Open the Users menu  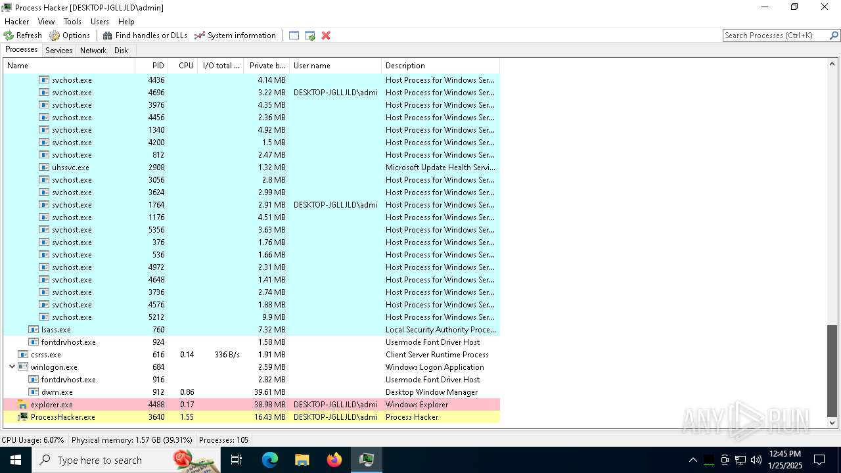100,22
